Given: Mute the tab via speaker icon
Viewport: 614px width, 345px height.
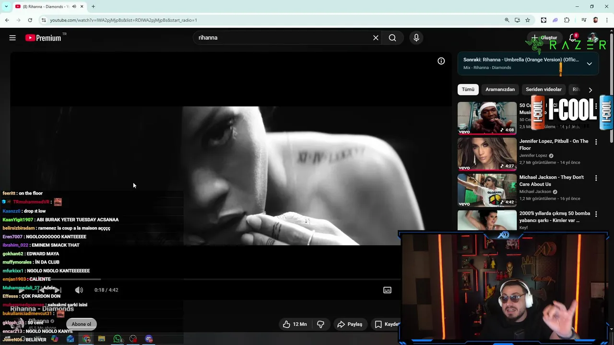Looking at the screenshot, I should click(74, 6).
